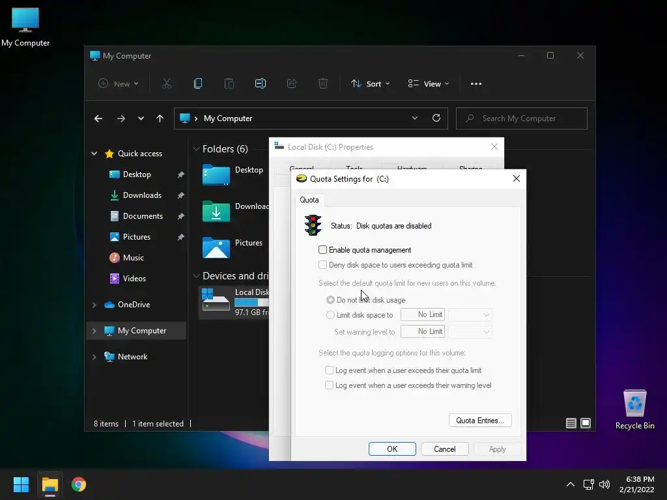Confirm quota settings with OK

[x=392, y=449]
